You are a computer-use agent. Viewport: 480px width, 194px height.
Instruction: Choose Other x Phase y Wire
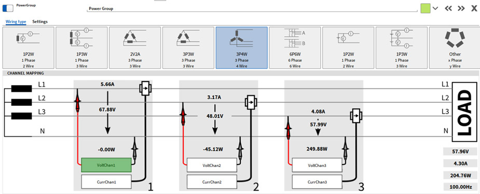tap(455, 48)
